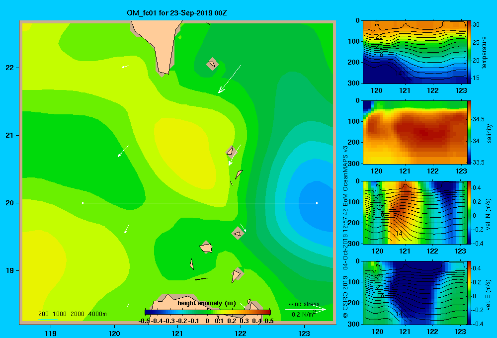This screenshot has width=497, height=338.
Task: Click the temperature color scale bar
Action: coord(469,52)
